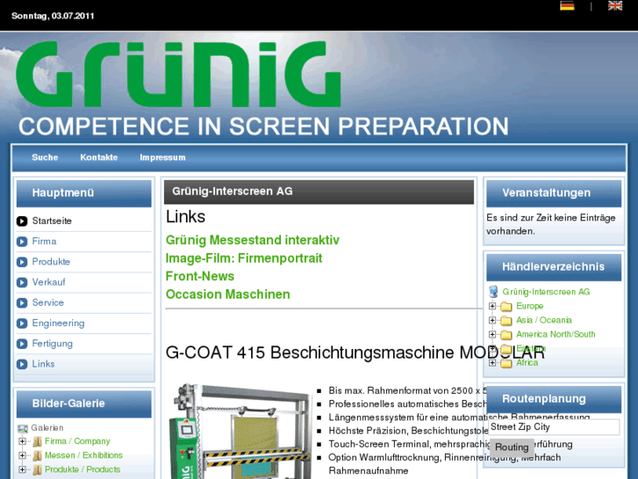Image resolution: width=638 pixels, height=479 pixels.
Task: Expand the America North/South dealer folder
Action: (492, 335)
